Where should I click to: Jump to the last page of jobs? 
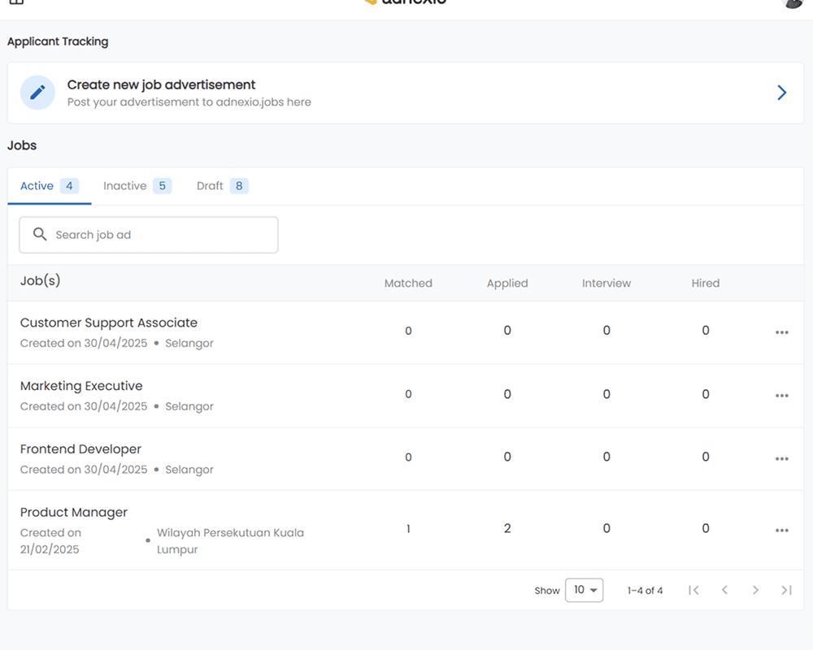click(786, 591)
